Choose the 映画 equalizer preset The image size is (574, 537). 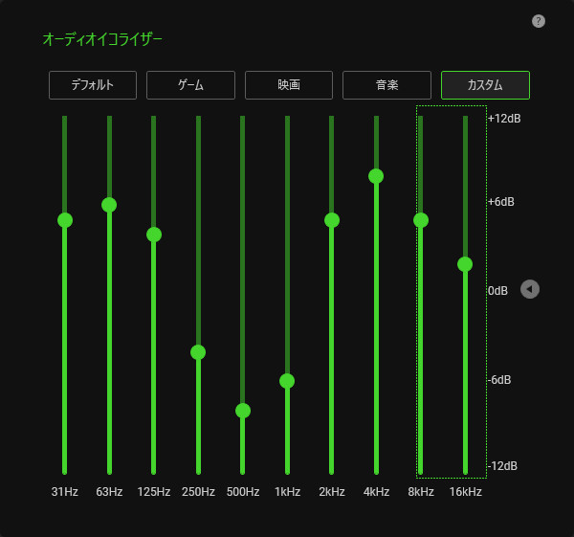pyautogui.click(x=289, y=85)
